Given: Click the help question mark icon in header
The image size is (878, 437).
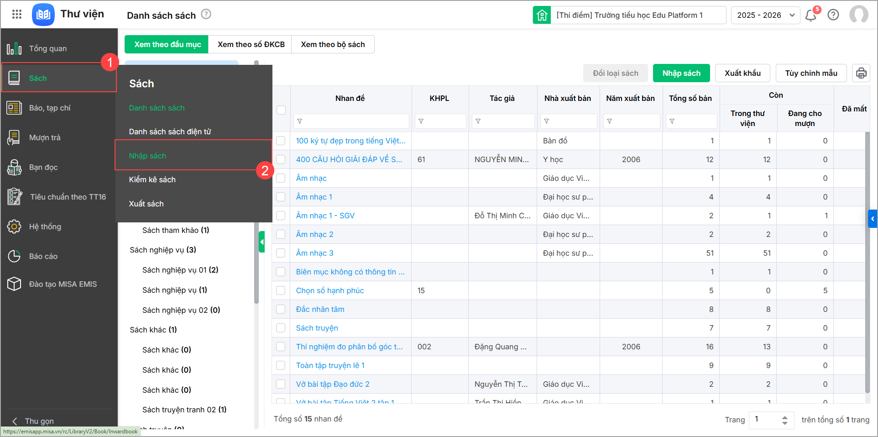Looking at the screenshot, I should point(833,15).
